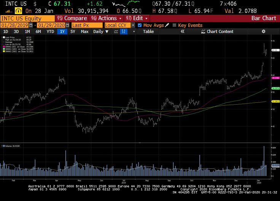This screenshot has height=201, width=280.
Task: Switch to line chart style icon
Action: [x=116, y=31]
